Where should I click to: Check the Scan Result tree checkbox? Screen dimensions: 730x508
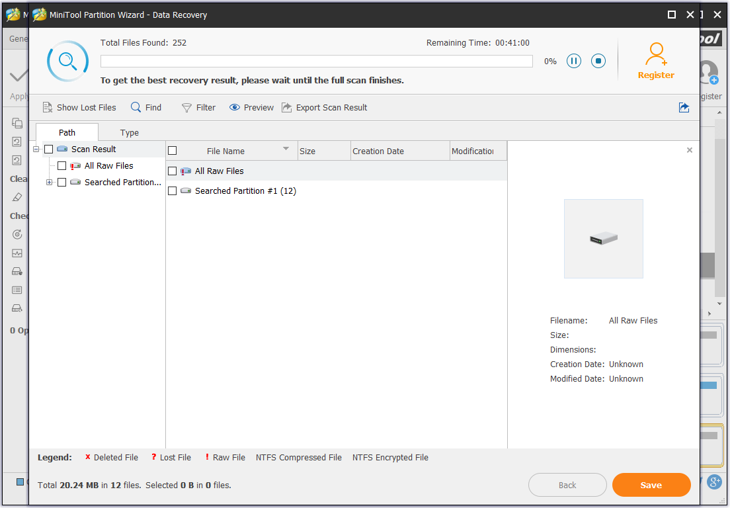pos(48,149)
